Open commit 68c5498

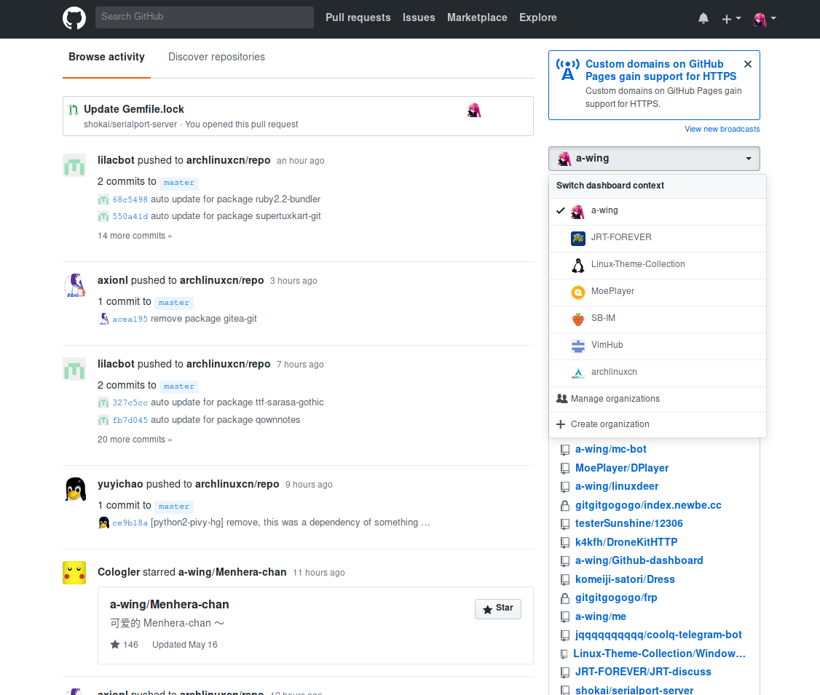pyautogui.click(x=130, y=199)
